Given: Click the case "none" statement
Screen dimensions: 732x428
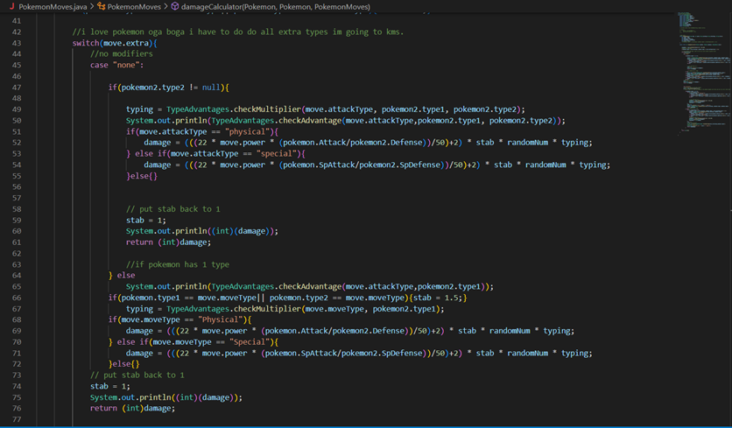Looking at the screenshot, I should 114,66.
